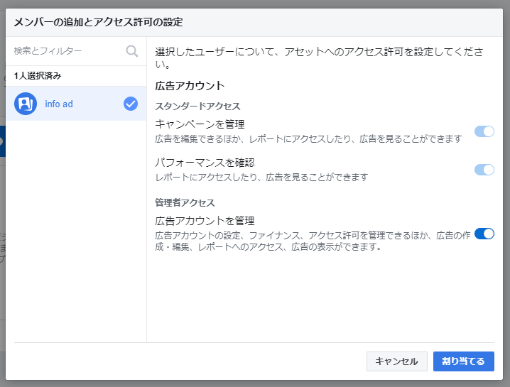
Task: Click the 管理者アクセス section heading
Action: point(185,202)
